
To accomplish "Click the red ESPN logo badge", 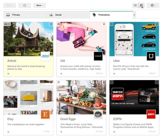I will 151,114.
